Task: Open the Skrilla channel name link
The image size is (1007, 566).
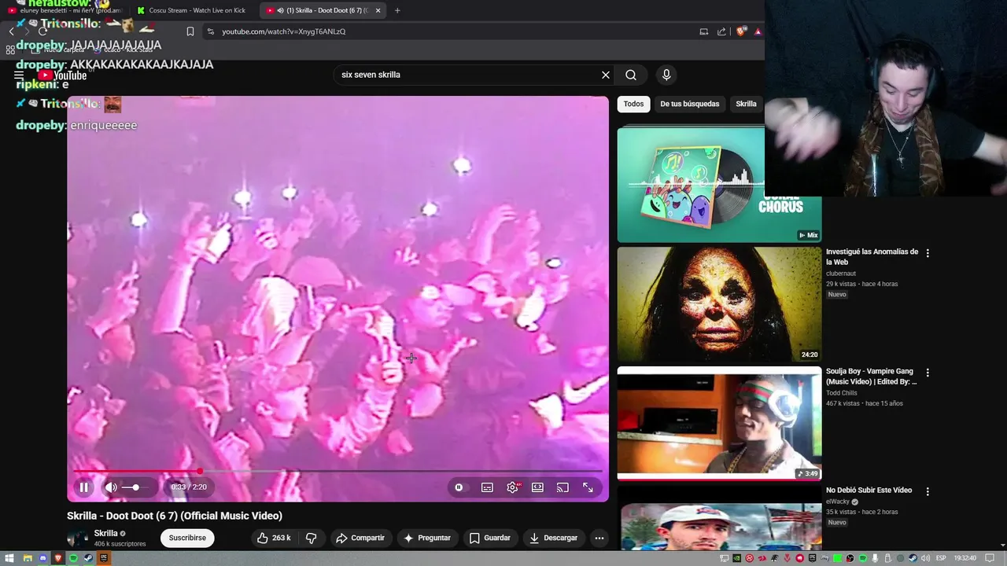Action: [105, 533]
